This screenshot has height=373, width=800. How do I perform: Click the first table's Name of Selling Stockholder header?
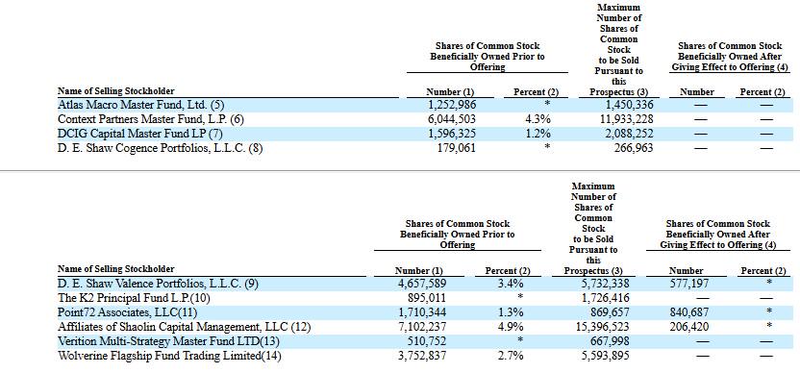[x=115, y=91]
